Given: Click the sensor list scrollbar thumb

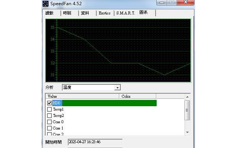Looking at the screenshot, I should coord(187,110).
